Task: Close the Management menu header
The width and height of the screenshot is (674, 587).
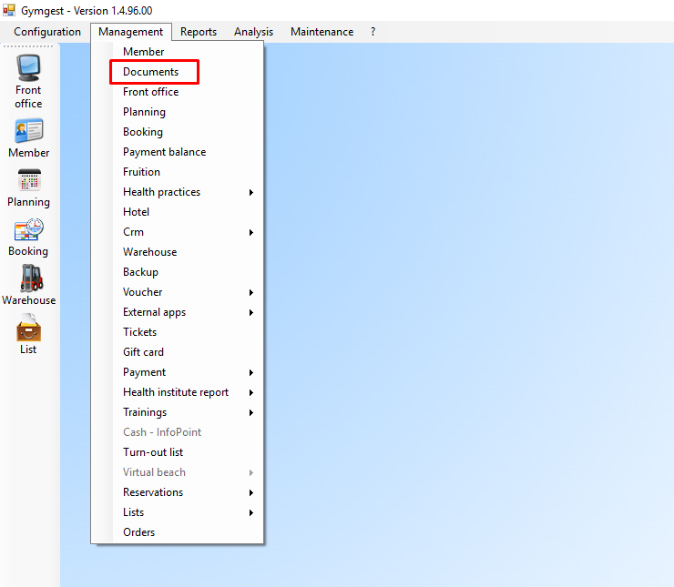Action: point(130,32)
